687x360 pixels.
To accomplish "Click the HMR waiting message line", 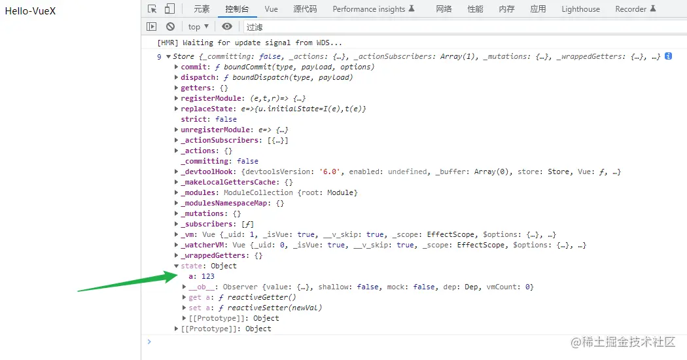I will (x=249, y=43).
